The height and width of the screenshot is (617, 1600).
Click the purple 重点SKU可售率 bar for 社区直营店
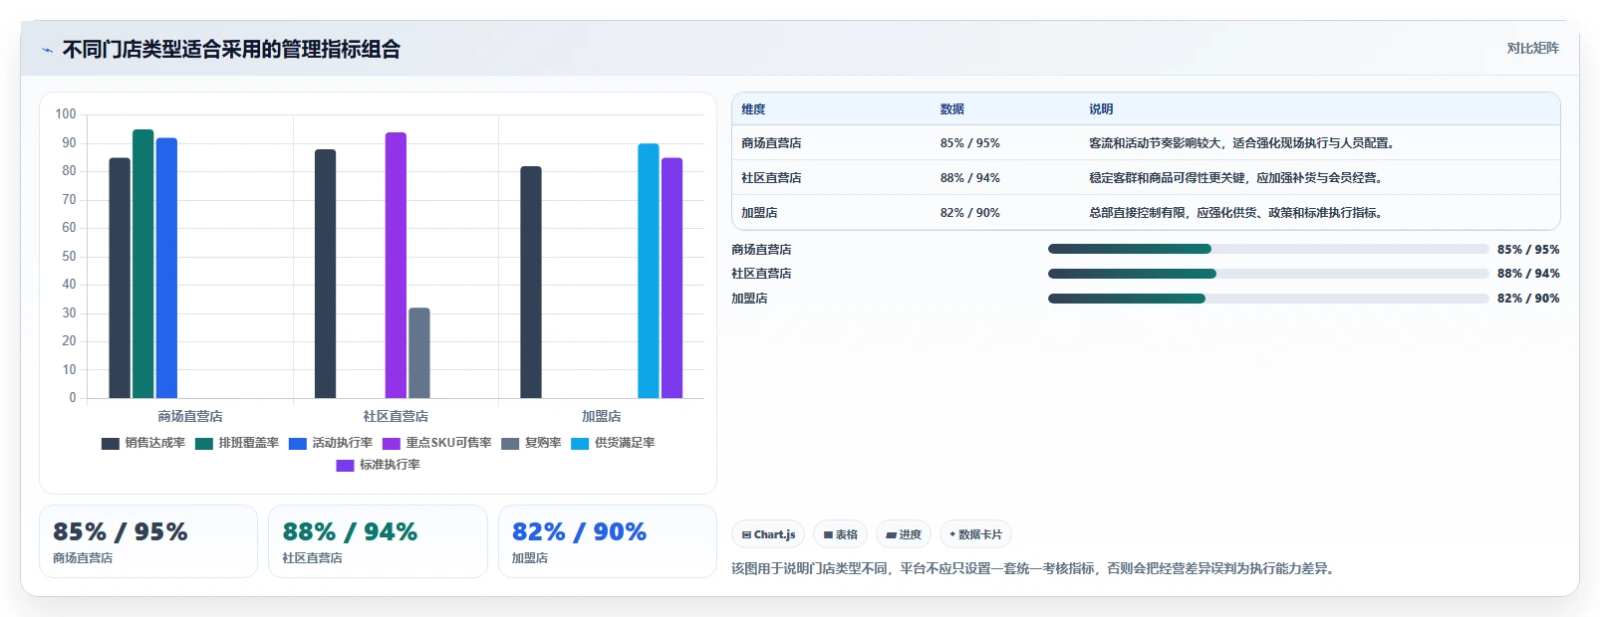coord(396,266)
